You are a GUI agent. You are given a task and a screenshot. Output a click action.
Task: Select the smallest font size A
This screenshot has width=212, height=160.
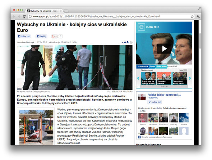pyautogui.click(x=123, y=42)
